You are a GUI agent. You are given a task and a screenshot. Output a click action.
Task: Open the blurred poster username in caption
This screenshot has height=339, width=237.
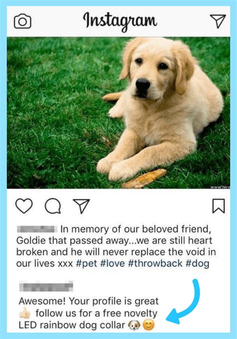[37, 229]
